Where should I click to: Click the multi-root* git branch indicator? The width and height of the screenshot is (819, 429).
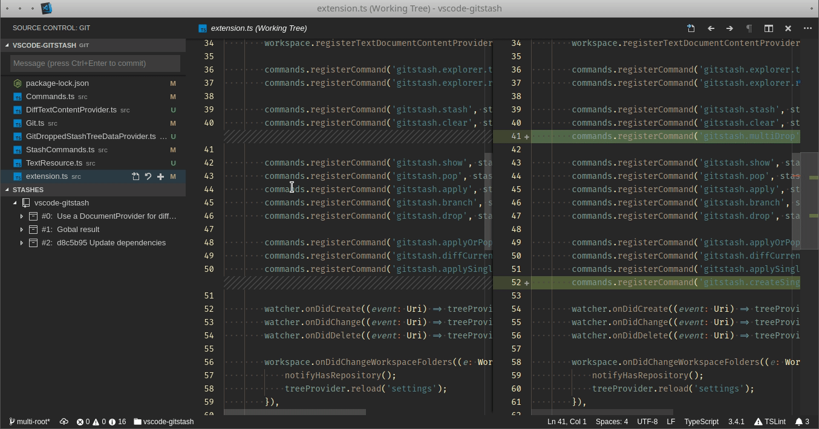pos(30,422)
